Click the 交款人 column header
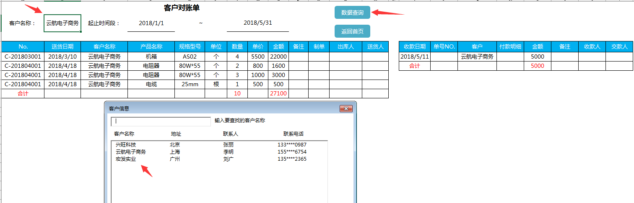Viewport: 634px width, 203px height. point(619,46)
